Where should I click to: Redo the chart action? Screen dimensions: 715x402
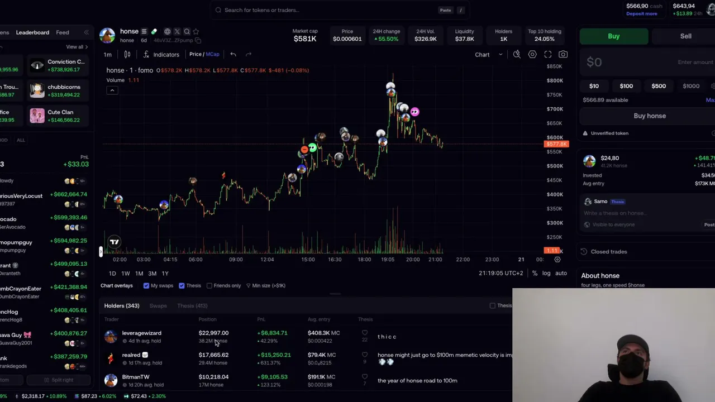click(249, 54)
